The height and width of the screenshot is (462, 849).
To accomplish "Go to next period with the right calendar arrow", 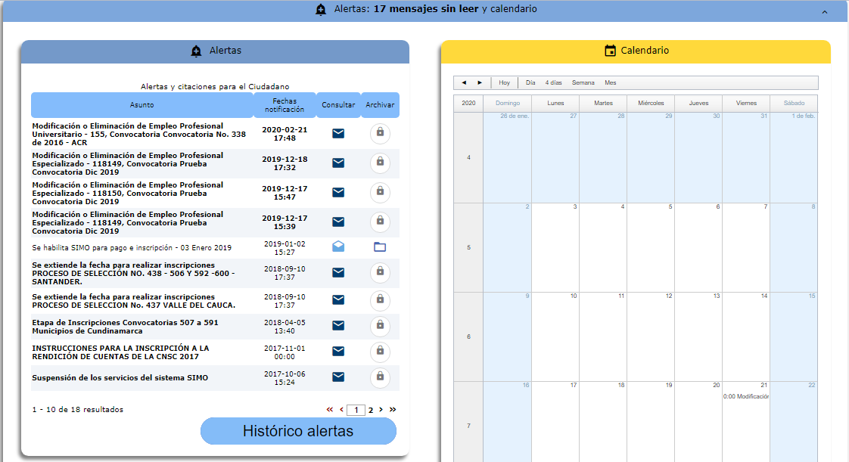I will tap(479, 82).
